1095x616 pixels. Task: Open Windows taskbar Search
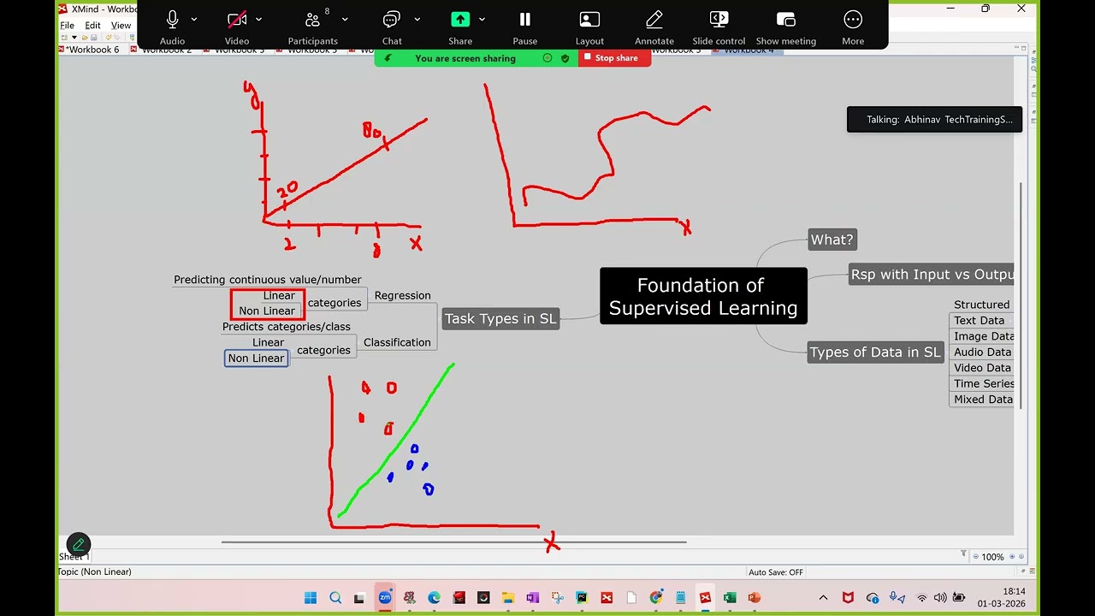point(335,598)
